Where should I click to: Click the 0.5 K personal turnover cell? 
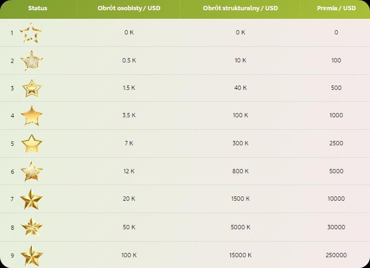(129, 60)
